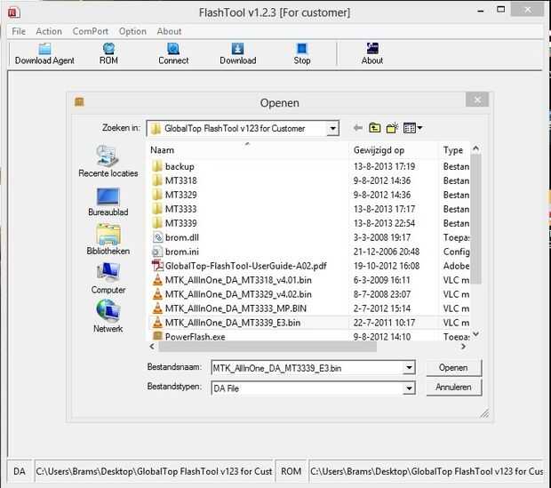Select the MT3329 folder icon
The height and width of the screenshot is (488, 551).
(157, 195)
